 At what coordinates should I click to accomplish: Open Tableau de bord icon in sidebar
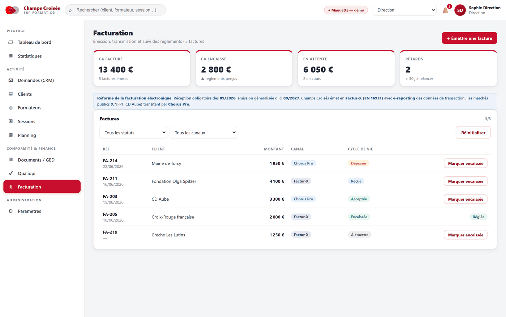coord(11,42)
